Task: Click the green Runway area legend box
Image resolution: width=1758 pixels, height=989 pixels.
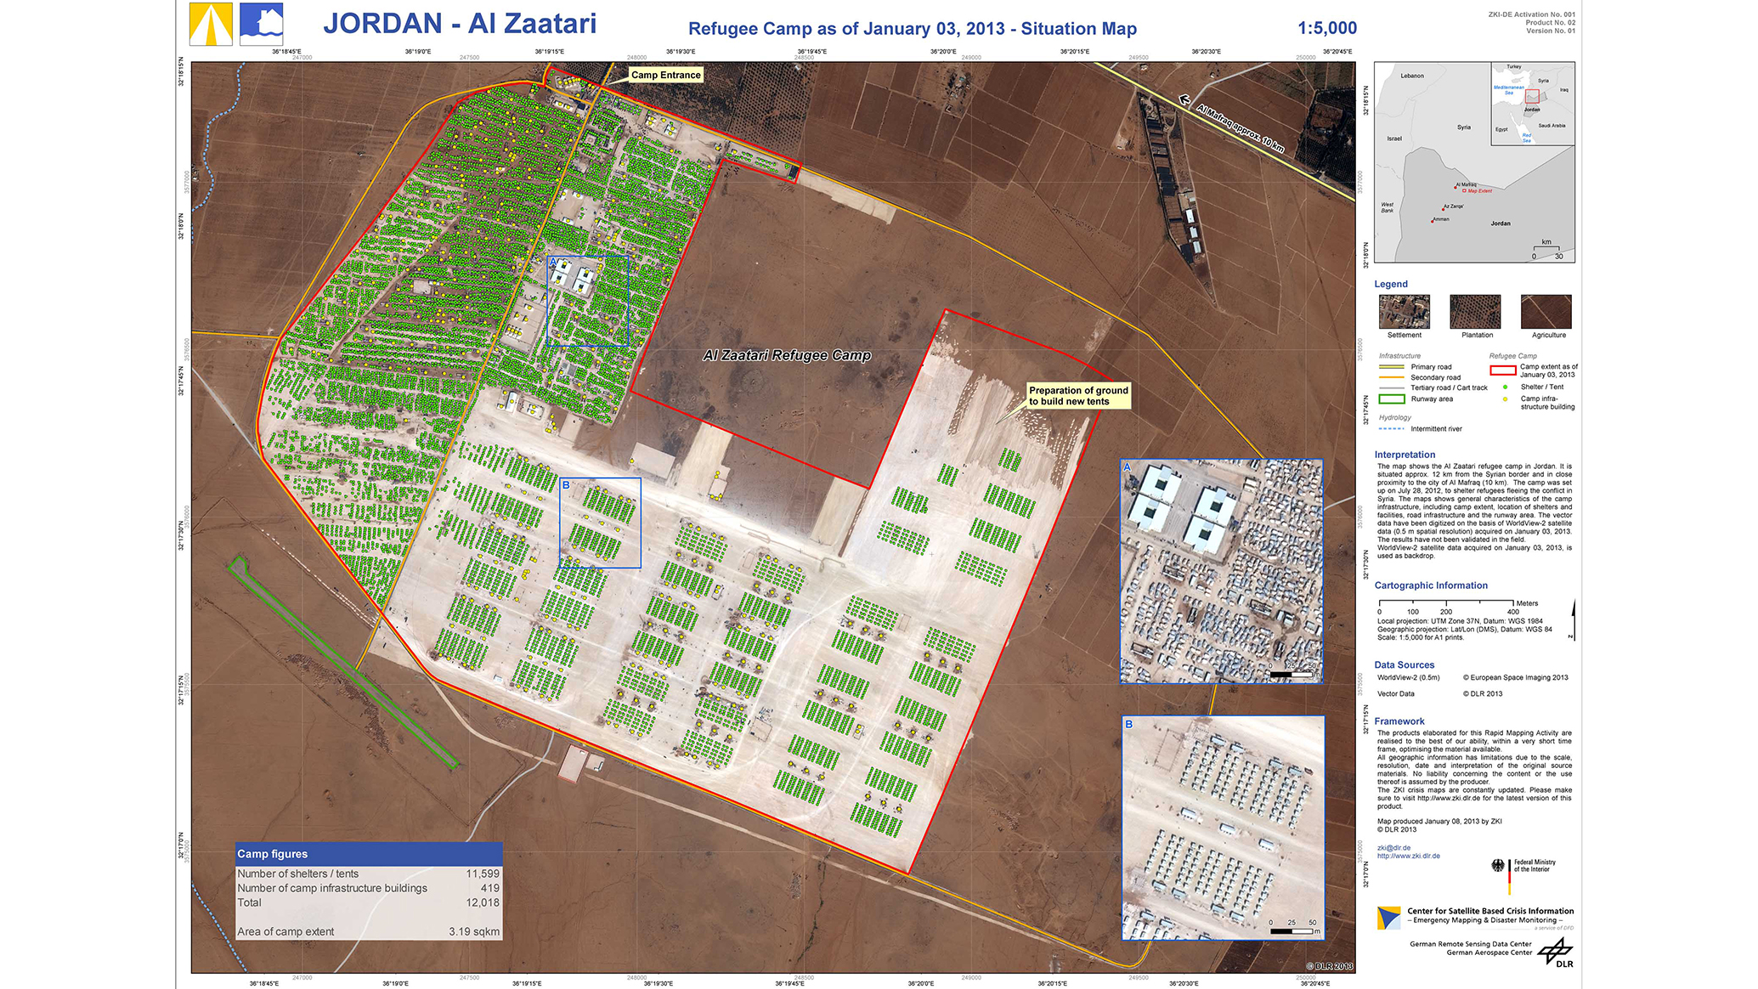Action: click(1391, 398)
